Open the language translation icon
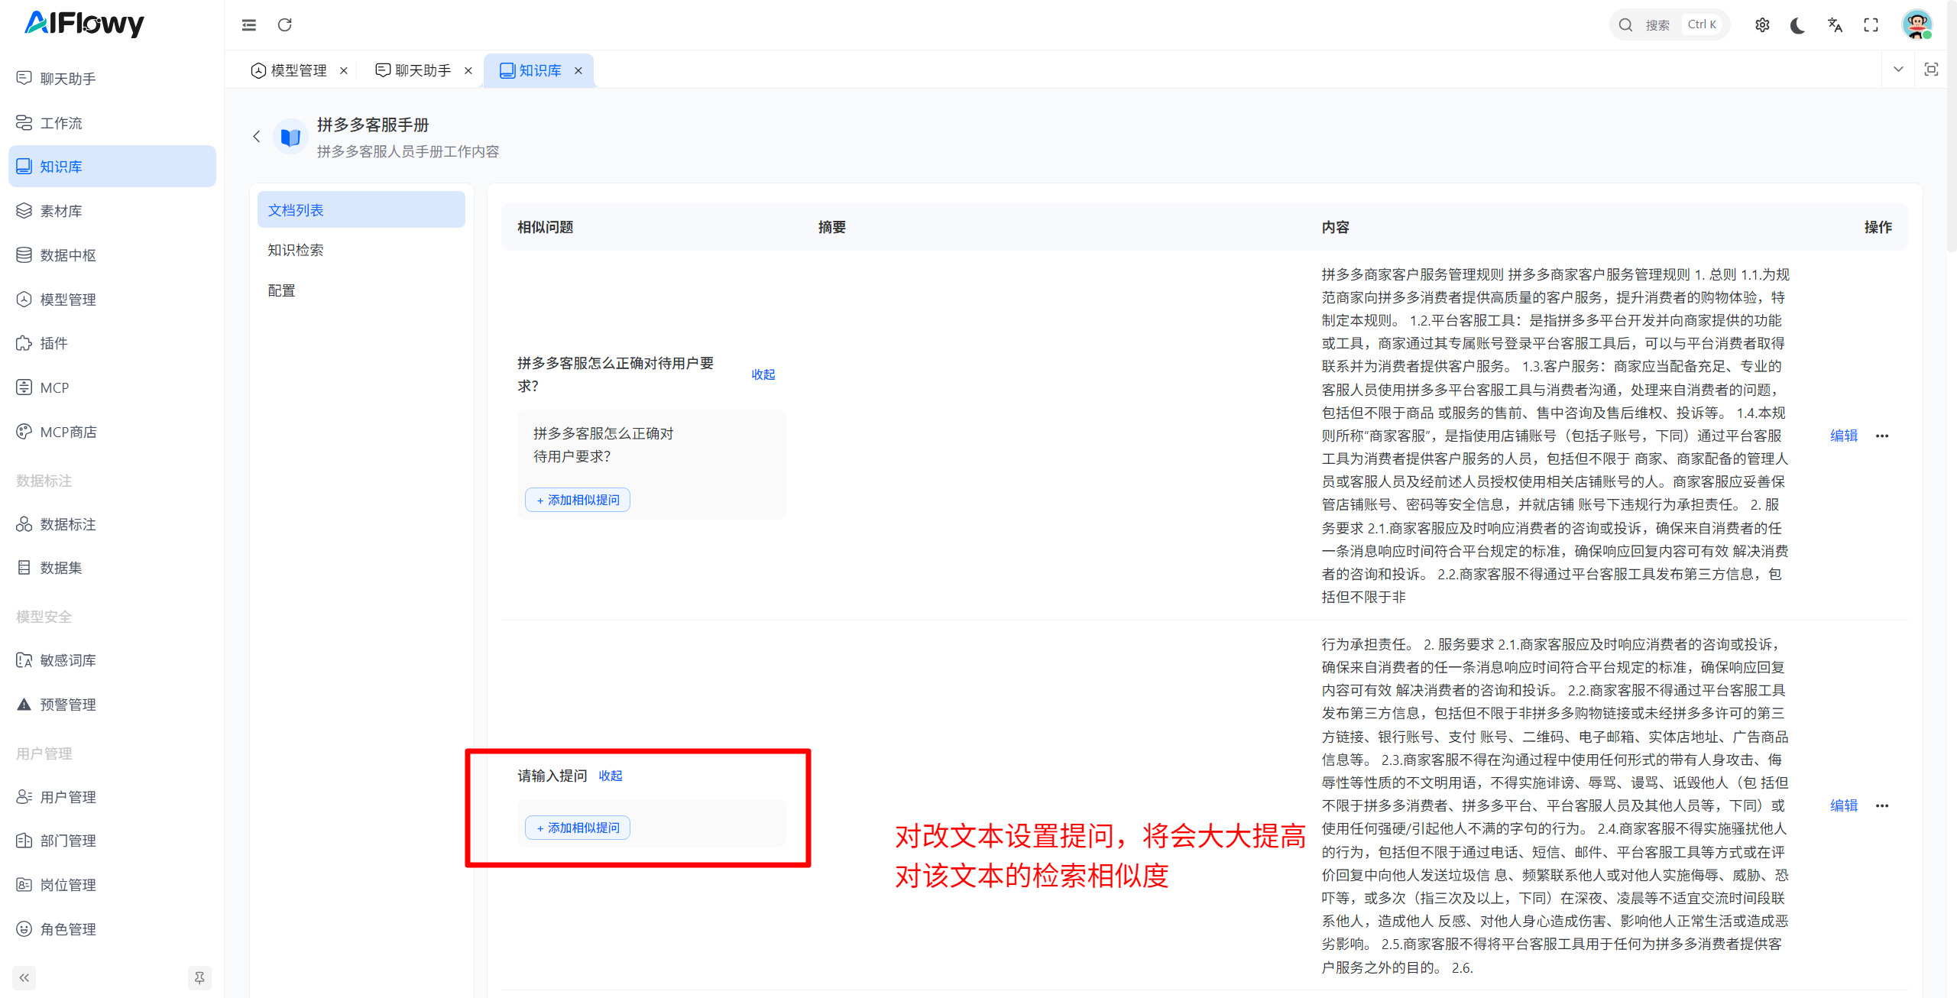The image size is (1957, 998). [1835, 25]
